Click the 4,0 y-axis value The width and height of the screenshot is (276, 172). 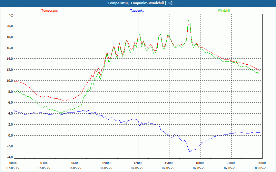click(10, 114)
